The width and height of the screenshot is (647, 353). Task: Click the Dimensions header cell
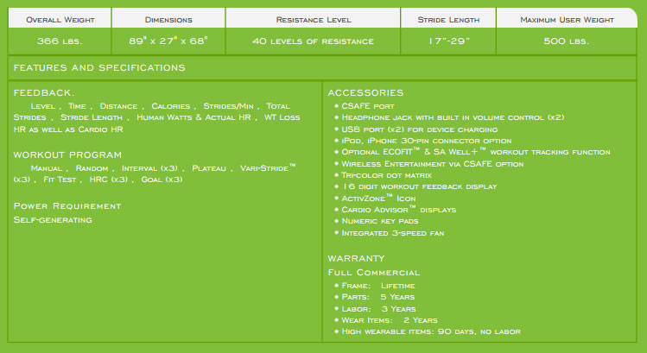[168, 18]
